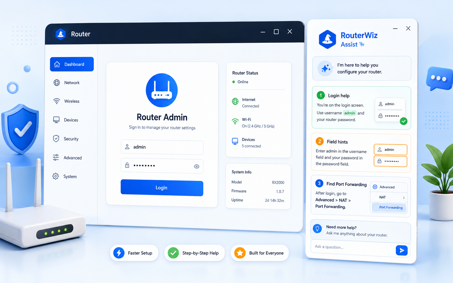Click the Wi-Fi status icon

click(235, 122)
